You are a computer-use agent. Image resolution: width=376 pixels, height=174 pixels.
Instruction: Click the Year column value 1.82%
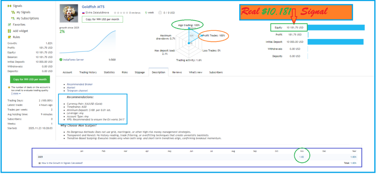353,157
